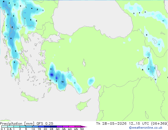Pick the purple above-50 legend arrow
Image resolution: width=168 pixels, height=130 pixels.
(x=84, y=127)
